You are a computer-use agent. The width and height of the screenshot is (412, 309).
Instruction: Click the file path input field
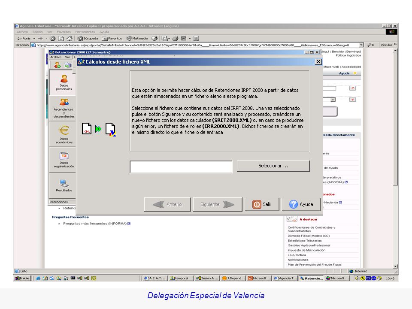[181, 167]
